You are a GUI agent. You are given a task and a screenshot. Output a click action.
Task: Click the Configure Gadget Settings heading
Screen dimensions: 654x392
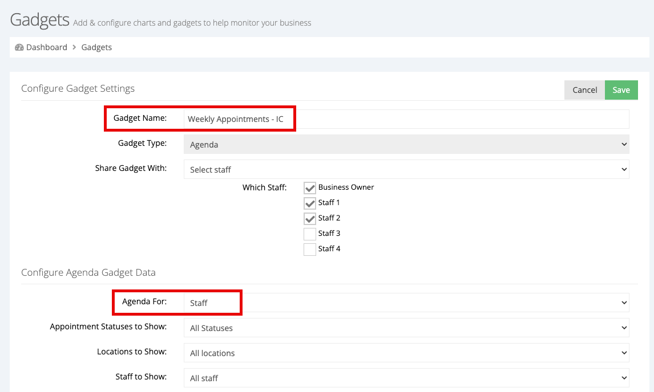[78, 88]
